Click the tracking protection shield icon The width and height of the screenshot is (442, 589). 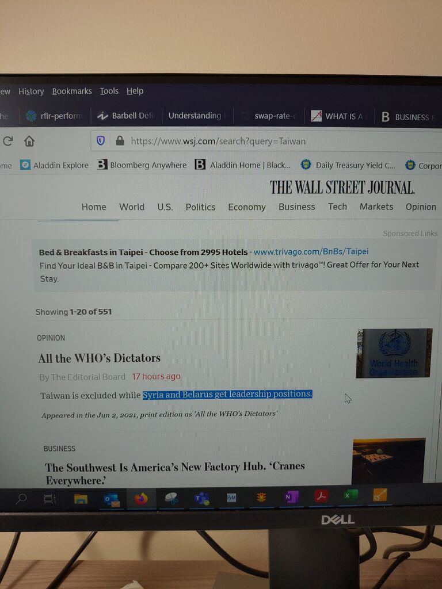pyautogui.click(x=101, y=141)
